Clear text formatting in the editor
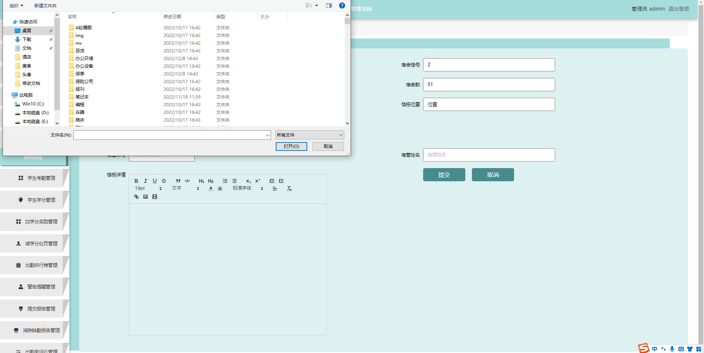The image size is (704, 353). coord(289,189)
